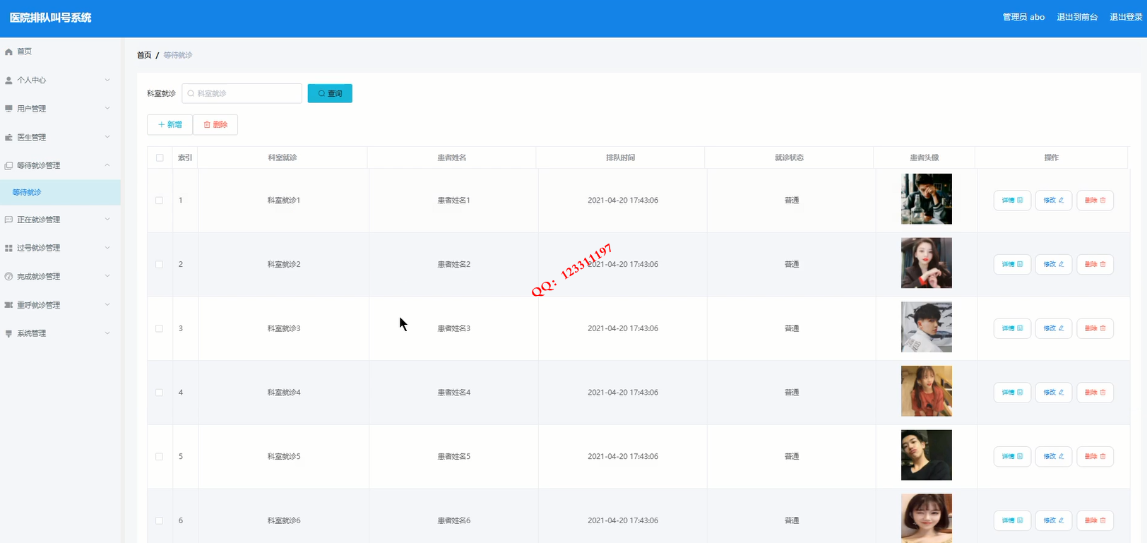Click the 用户管理 sidebar icon

[8, 109]
